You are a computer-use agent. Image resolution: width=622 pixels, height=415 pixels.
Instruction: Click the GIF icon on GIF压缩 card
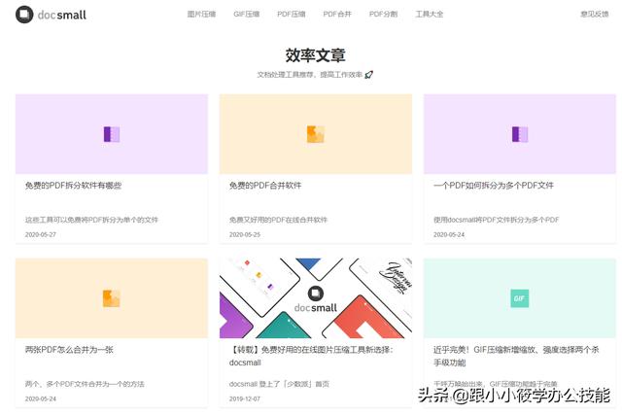pos(520,298)
